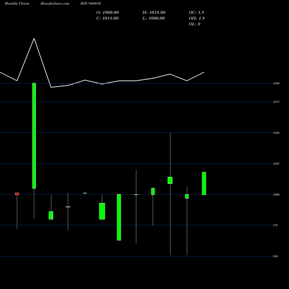Select the "OH: 1.8" readout

[x=197, y=18]
